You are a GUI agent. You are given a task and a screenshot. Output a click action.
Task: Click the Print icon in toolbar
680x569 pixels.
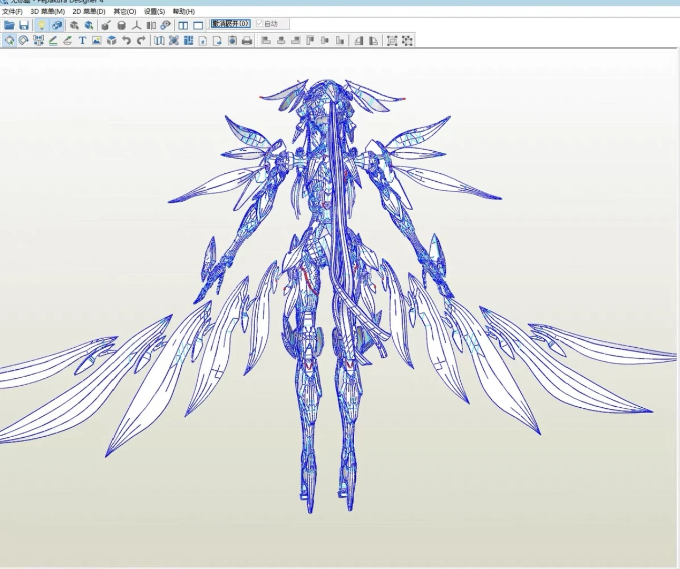pyautogui.click(x=247, y=41)
